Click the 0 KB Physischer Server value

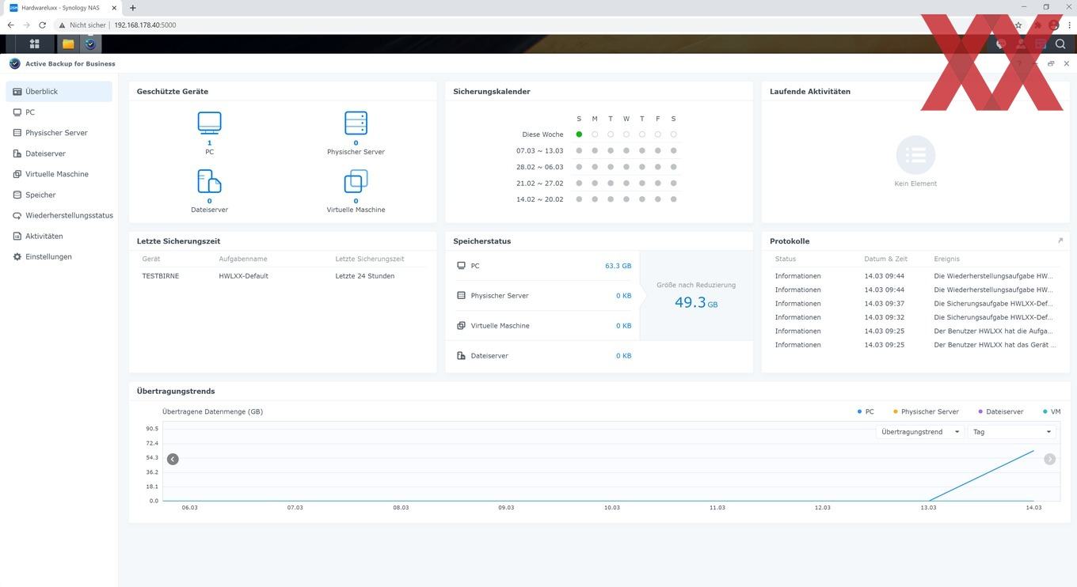[x=624, y=296]
